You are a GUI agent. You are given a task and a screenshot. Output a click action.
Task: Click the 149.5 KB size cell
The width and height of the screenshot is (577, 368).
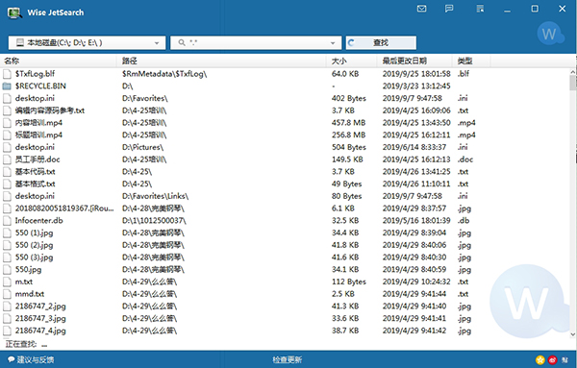pyautogui.click(x=347, y=159)
